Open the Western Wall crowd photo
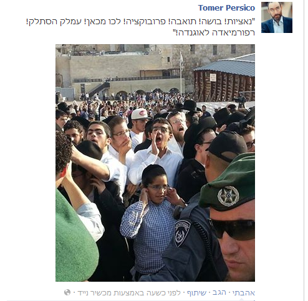Viewport: 308px width, 301px height. pyautogui.click(x=155, y=163)
